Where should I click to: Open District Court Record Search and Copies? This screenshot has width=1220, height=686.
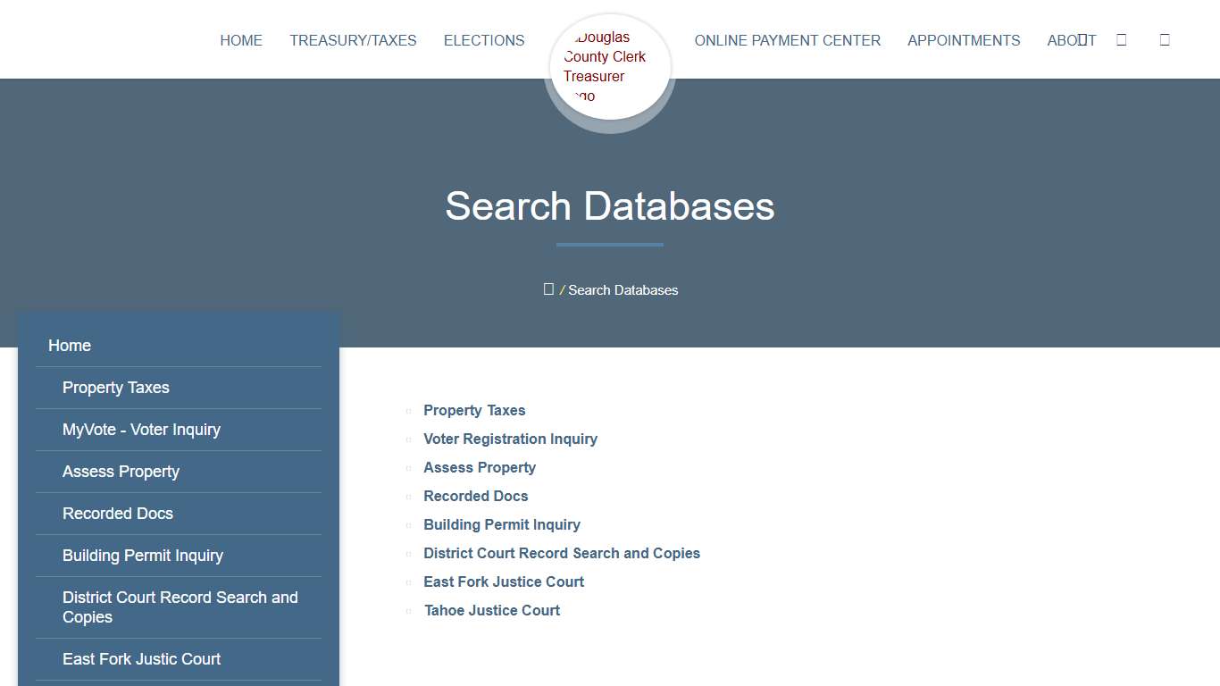point(562,553)
